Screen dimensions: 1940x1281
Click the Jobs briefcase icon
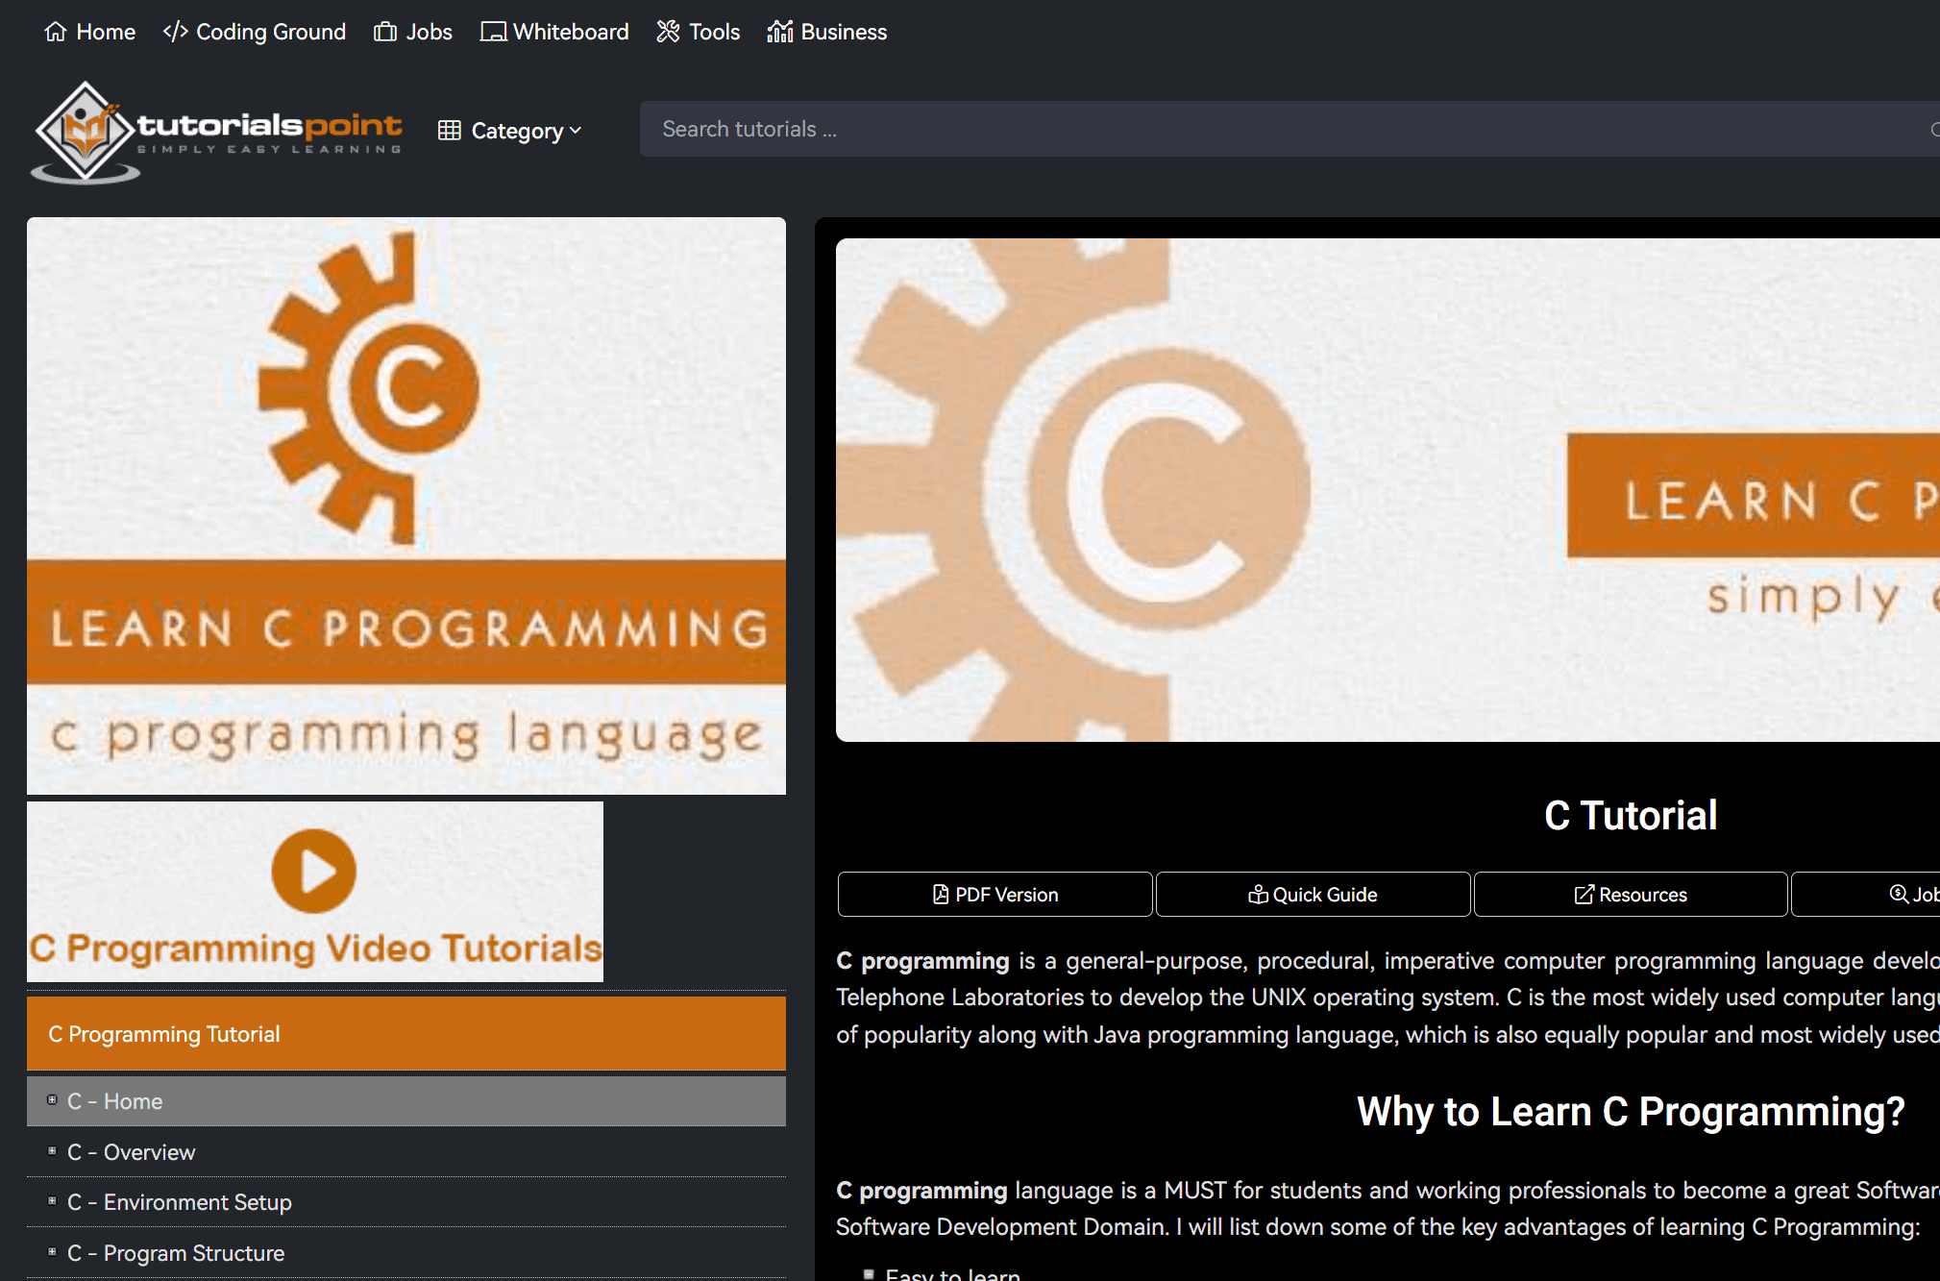coord(385,32)
